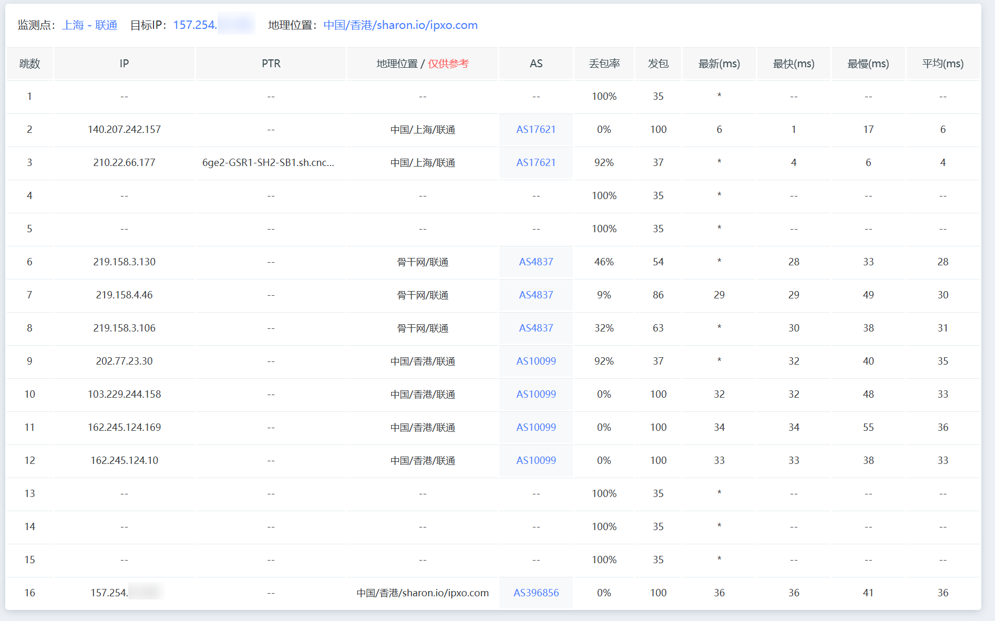Click 中国/香港/联通 location in hop 12 row
Screen dimensions: 995x621
pos(423,460)
